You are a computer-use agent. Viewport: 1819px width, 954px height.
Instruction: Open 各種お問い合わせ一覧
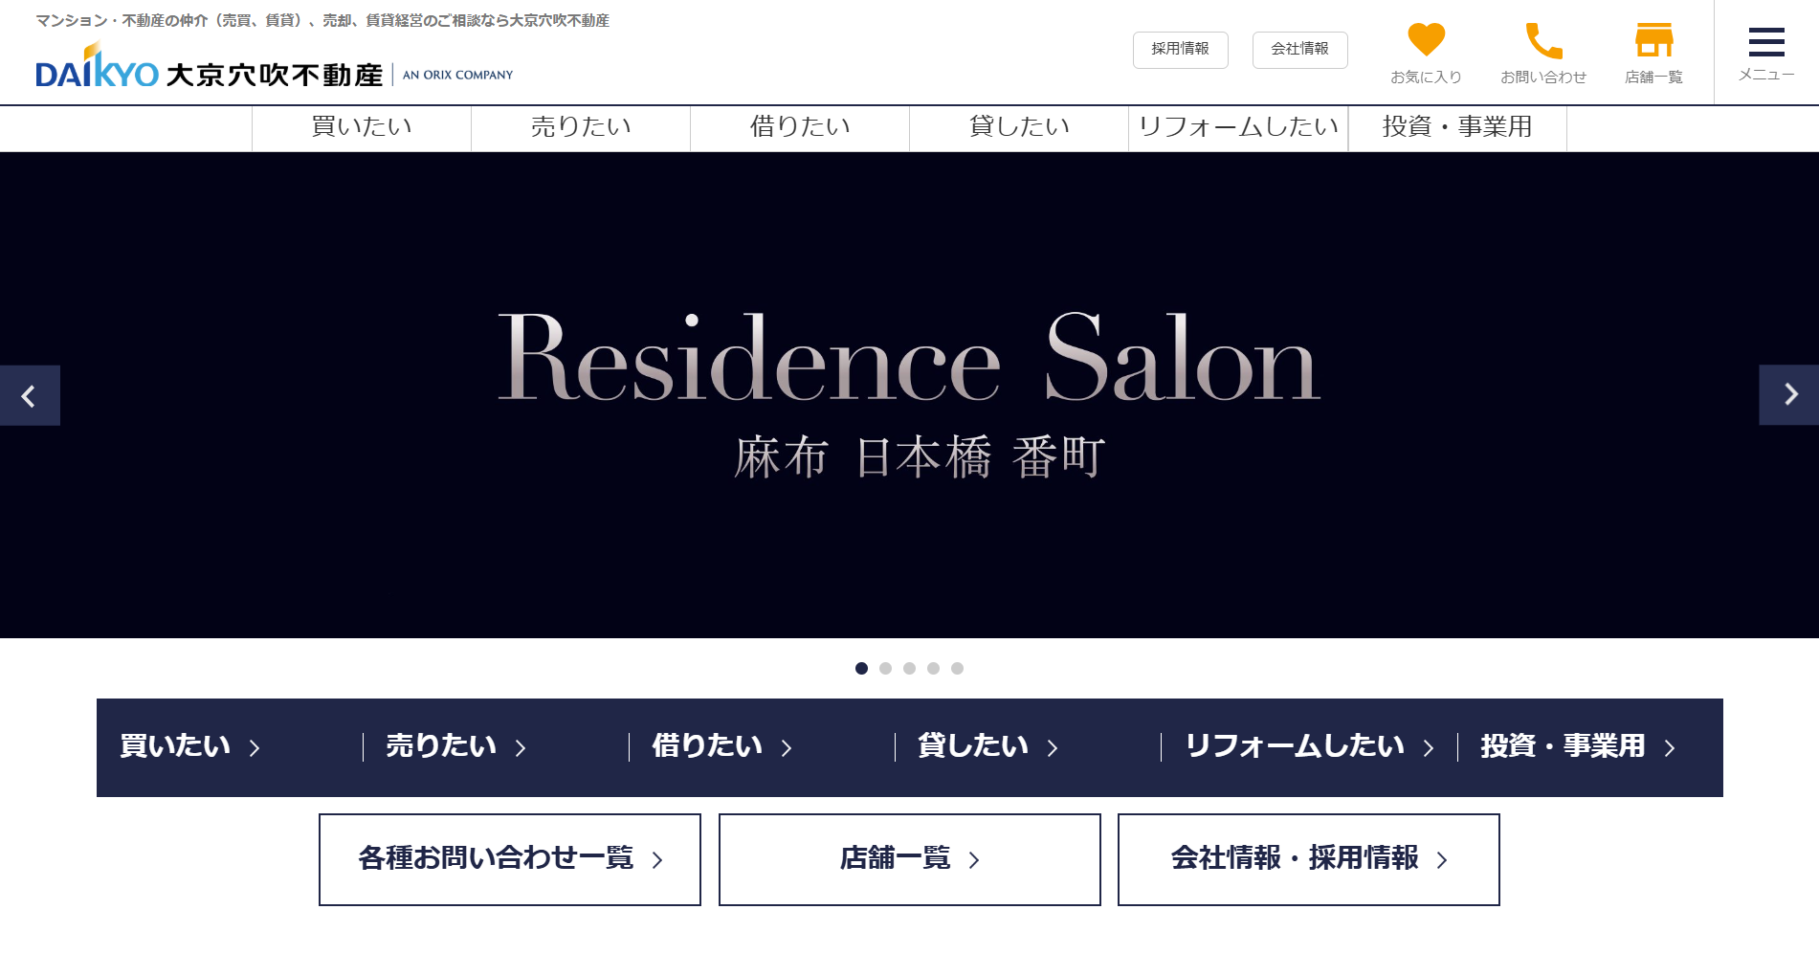509,858
